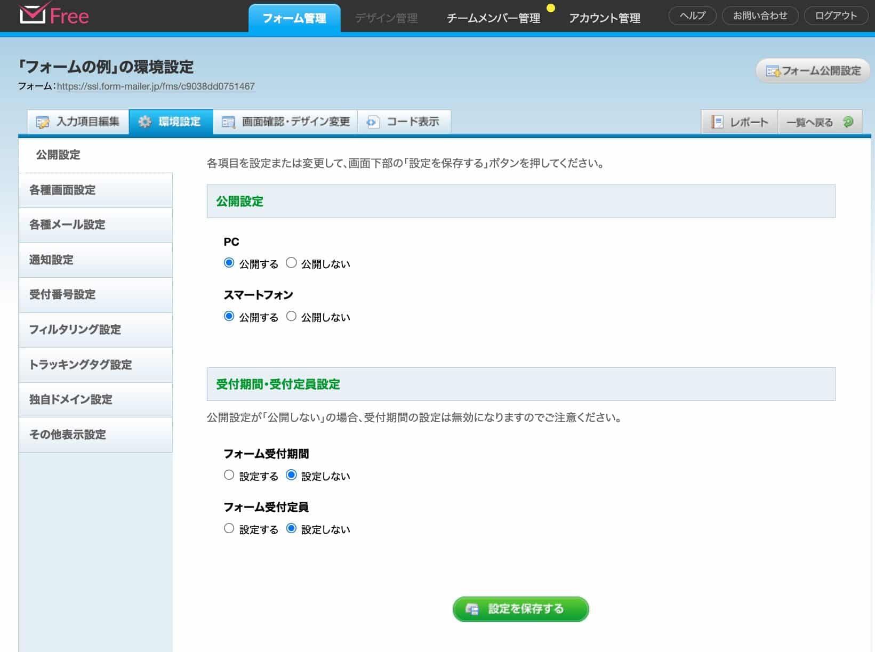Click the gear icon on 環境設定 tab
Screen dimensions: 875x652
pos(144,122)
